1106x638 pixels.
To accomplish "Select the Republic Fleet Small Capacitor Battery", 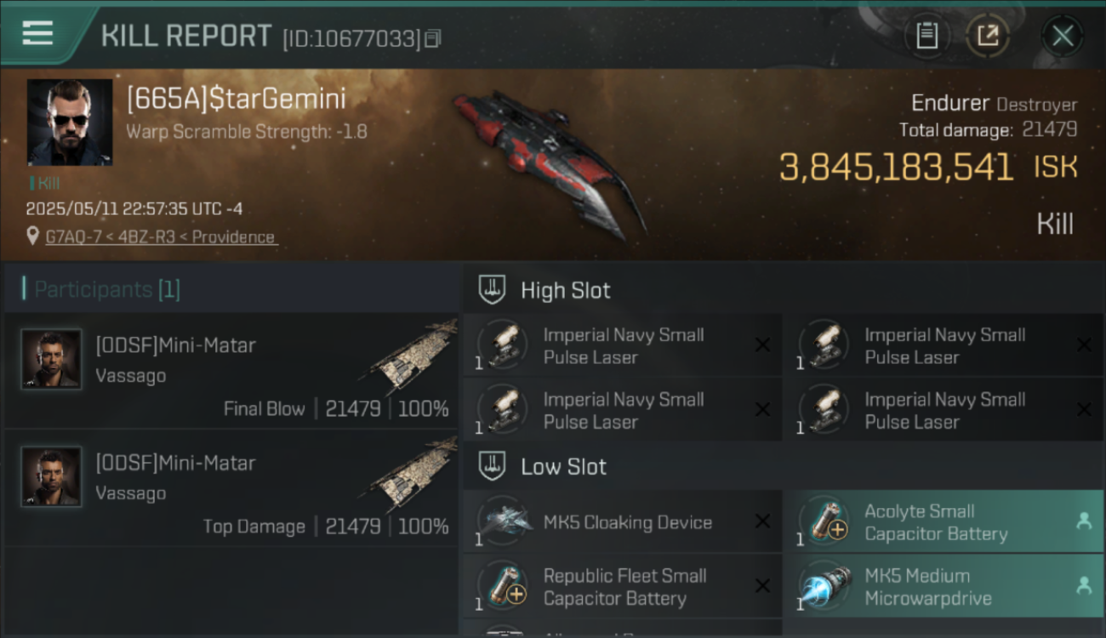I will tap(623, 586).
